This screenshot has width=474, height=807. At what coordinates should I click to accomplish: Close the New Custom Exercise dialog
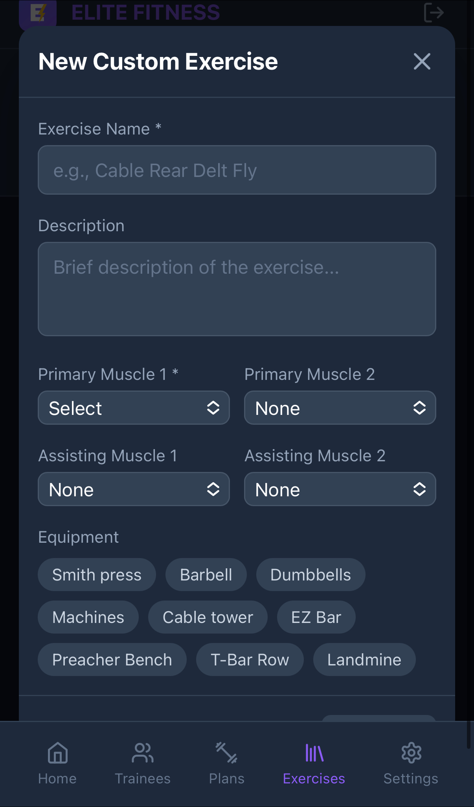[422, 62]
